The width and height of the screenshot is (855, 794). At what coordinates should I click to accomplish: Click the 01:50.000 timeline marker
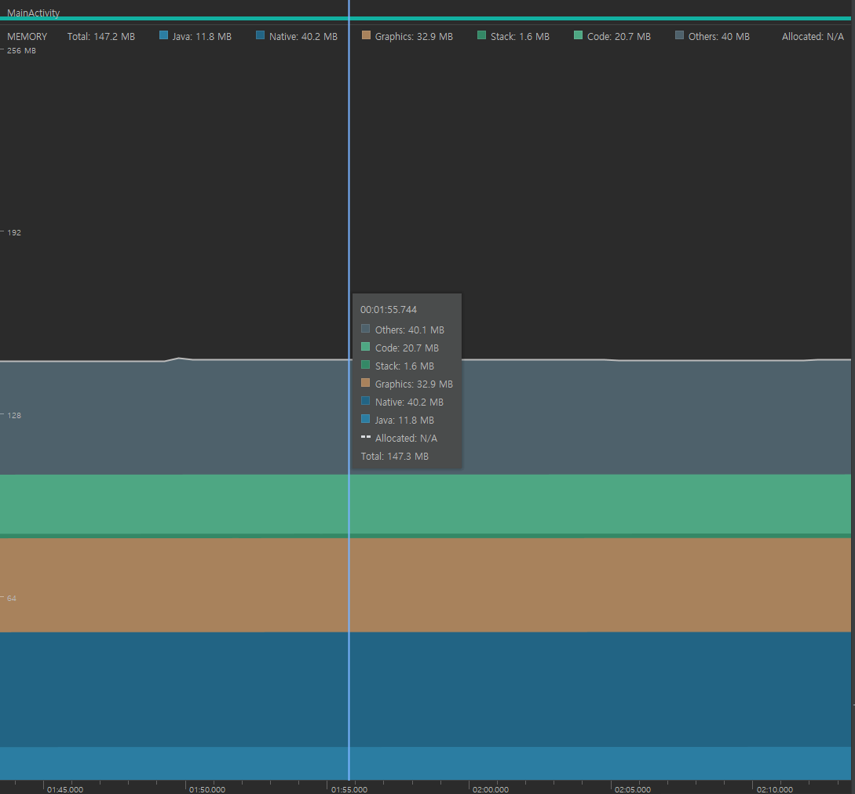[207, 789]
